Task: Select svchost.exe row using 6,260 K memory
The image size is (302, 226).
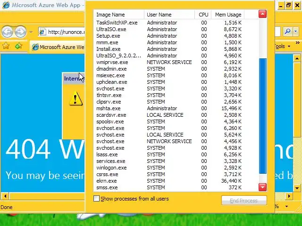Action: pyautogui.click(x=176, y=128)
